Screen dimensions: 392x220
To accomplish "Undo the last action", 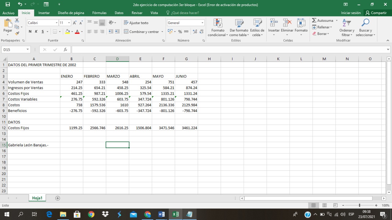I will click(x=20, y=5).
